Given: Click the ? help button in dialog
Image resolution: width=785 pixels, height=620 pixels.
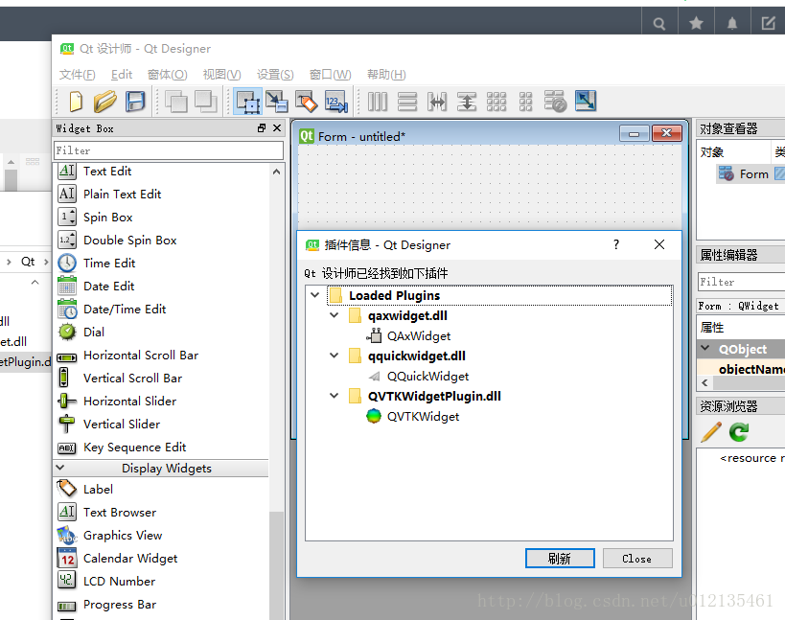Looking at the screenshot, I should [x=616, y=244].
